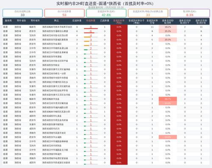Click 首揽及时率分母 value 11 in first row
The width and height of the screenshot is (212, 168).
[x=152, y=27]
